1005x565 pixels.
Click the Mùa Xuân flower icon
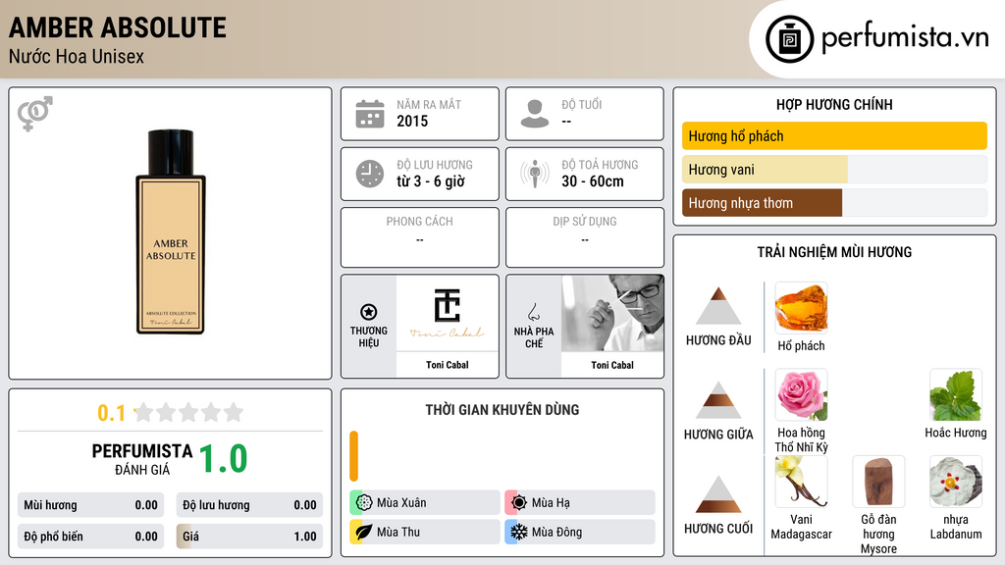coord(364,503)
